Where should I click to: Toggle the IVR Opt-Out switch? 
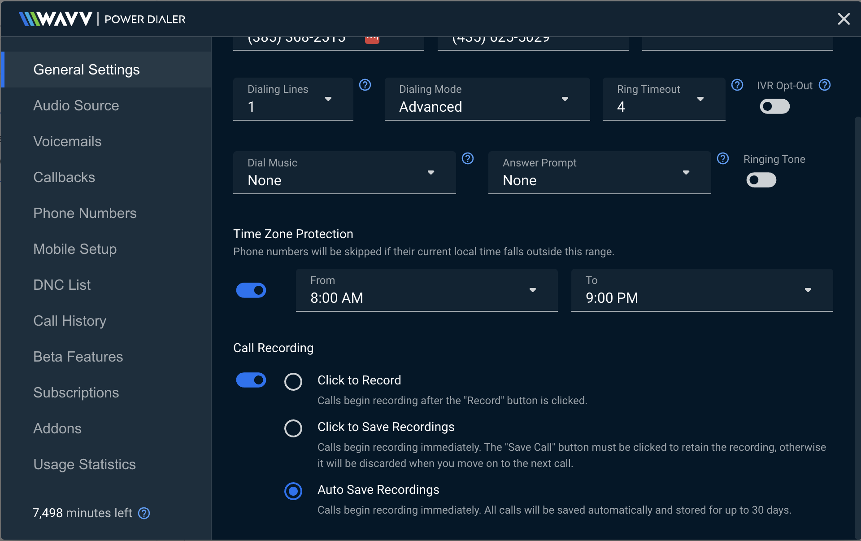tap(774, 107)
